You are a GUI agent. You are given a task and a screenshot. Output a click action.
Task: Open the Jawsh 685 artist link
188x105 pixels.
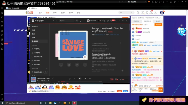pyautogui.click(x=115, y=35)
